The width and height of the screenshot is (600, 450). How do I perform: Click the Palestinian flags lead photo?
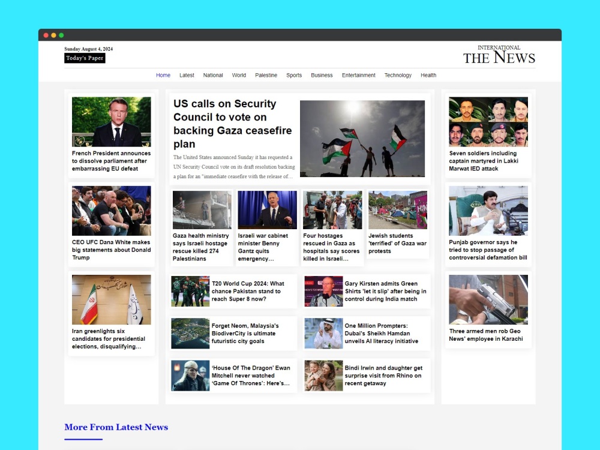[x=362, y=139]
